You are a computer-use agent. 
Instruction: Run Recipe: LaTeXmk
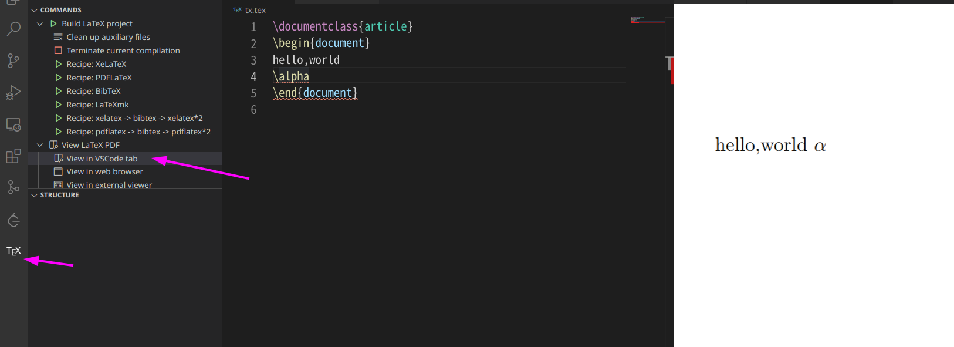pos(97,105)
